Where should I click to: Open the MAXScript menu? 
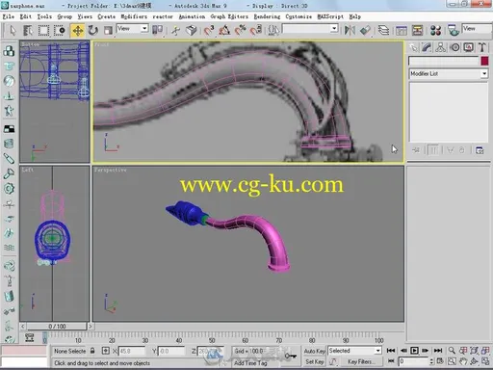330,16
